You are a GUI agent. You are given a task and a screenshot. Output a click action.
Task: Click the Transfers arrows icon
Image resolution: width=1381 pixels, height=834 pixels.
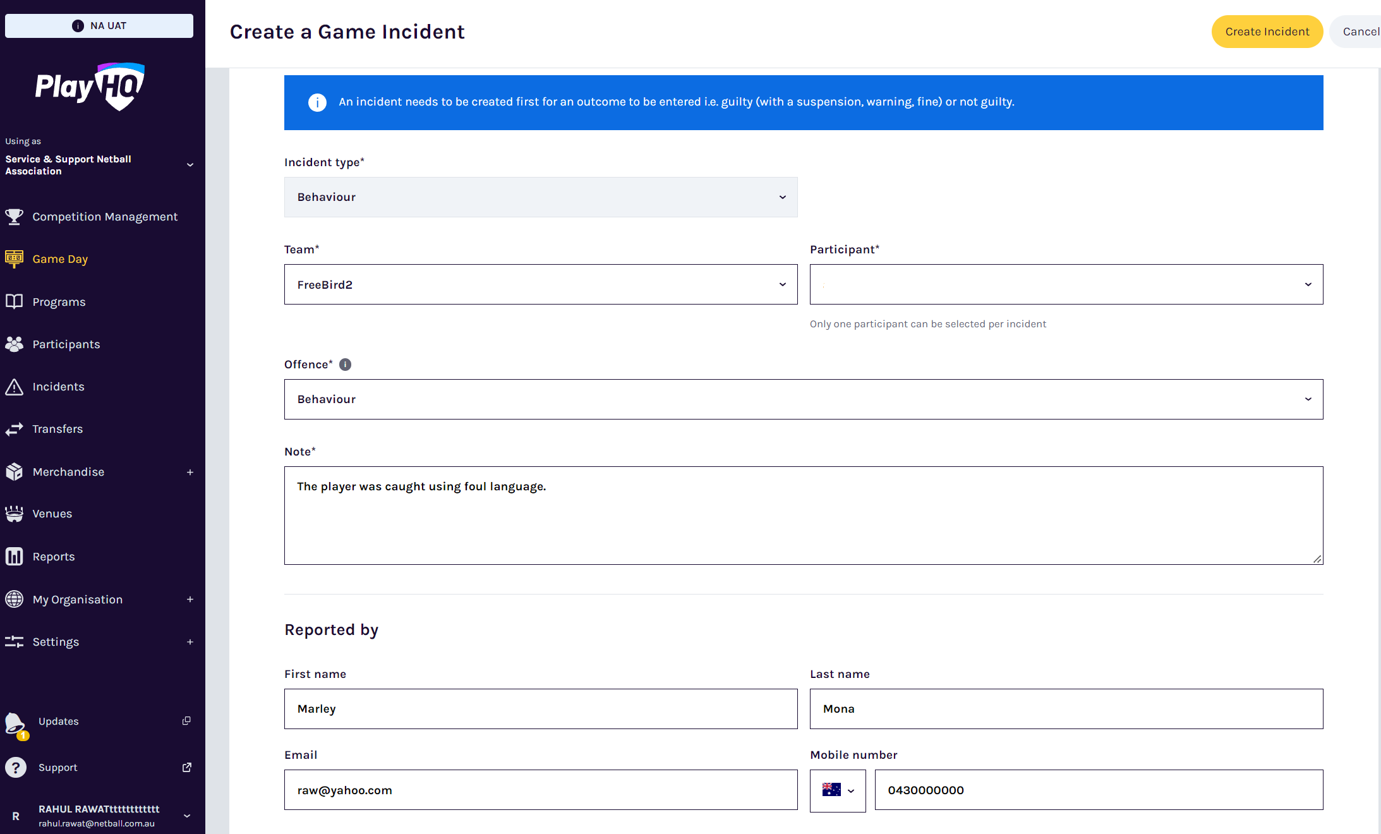[x=14, y=429]
